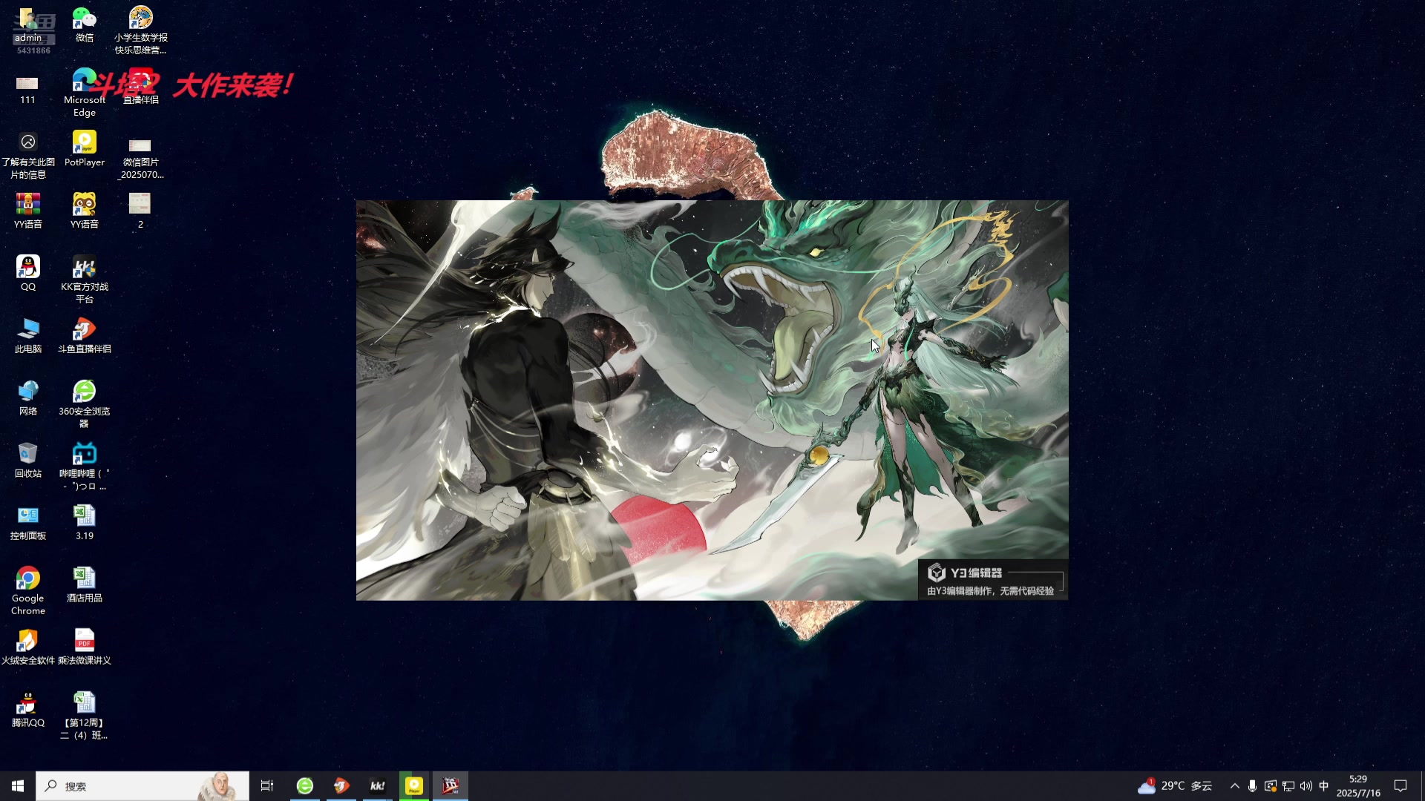This screenshot has height=801, width=1425.
Task: Select the 【第12周】二(4)班 Excel file
Action: pos(85,716)
